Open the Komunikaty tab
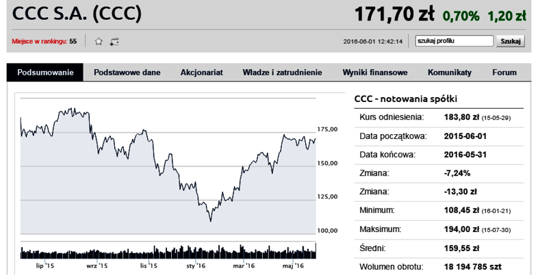This screenshot has height=275, width=538. point(450,72)
